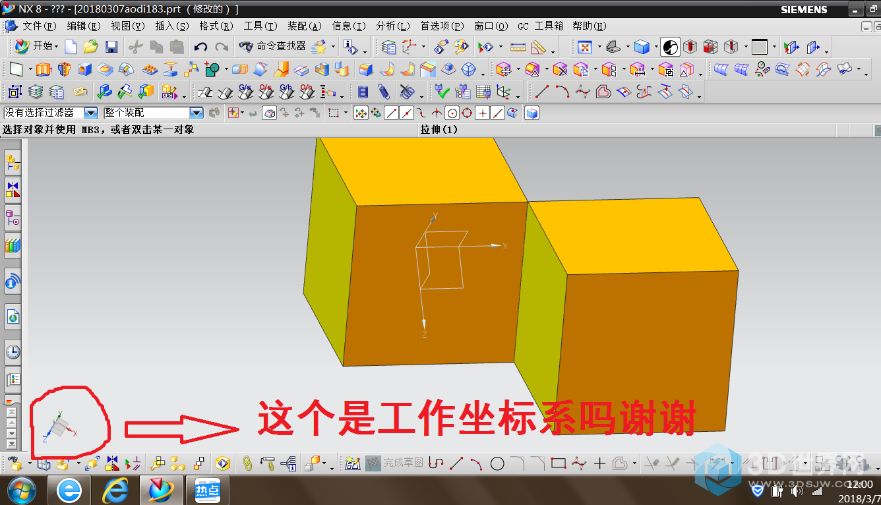This screenshot has height=505, width=881.
Task: Click the Hole feature icon
Action: pos(84,69)
